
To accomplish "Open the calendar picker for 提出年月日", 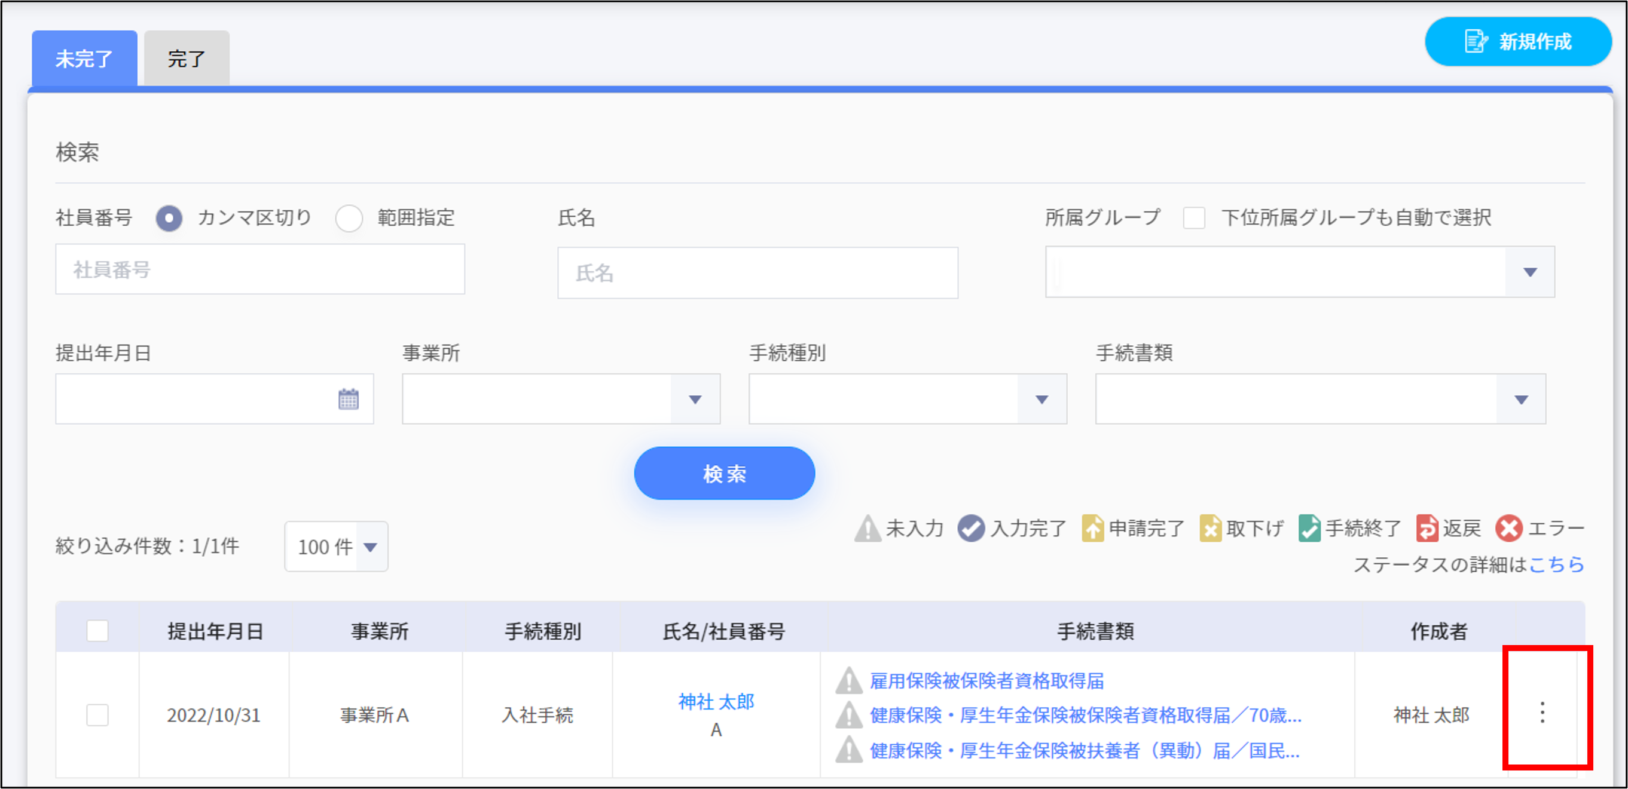I will [x=348, y=399].
